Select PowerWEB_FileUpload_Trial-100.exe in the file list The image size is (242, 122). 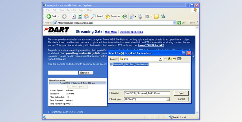(129, 65)
